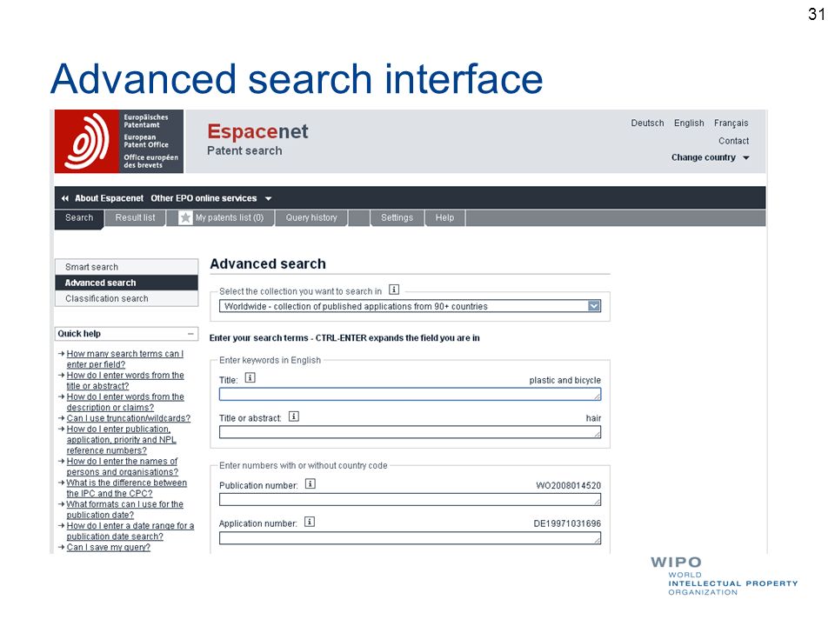Viewport: 835px width, 626px height.
Task: Click example text 'hair'
Action: (593, 418)
